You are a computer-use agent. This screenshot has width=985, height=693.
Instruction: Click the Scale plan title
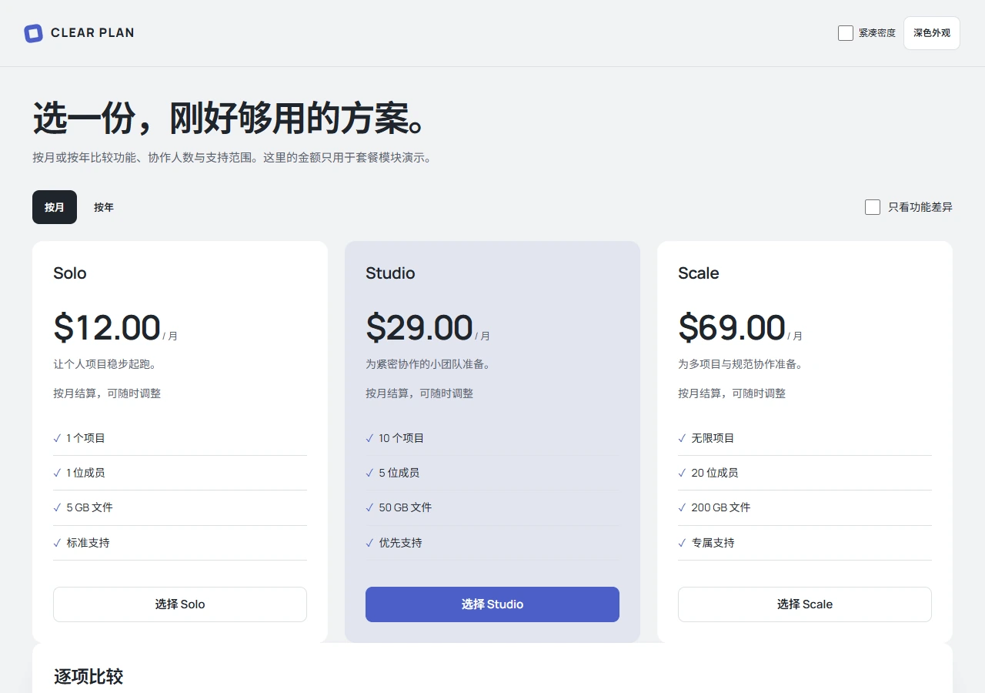click(699, 273)
